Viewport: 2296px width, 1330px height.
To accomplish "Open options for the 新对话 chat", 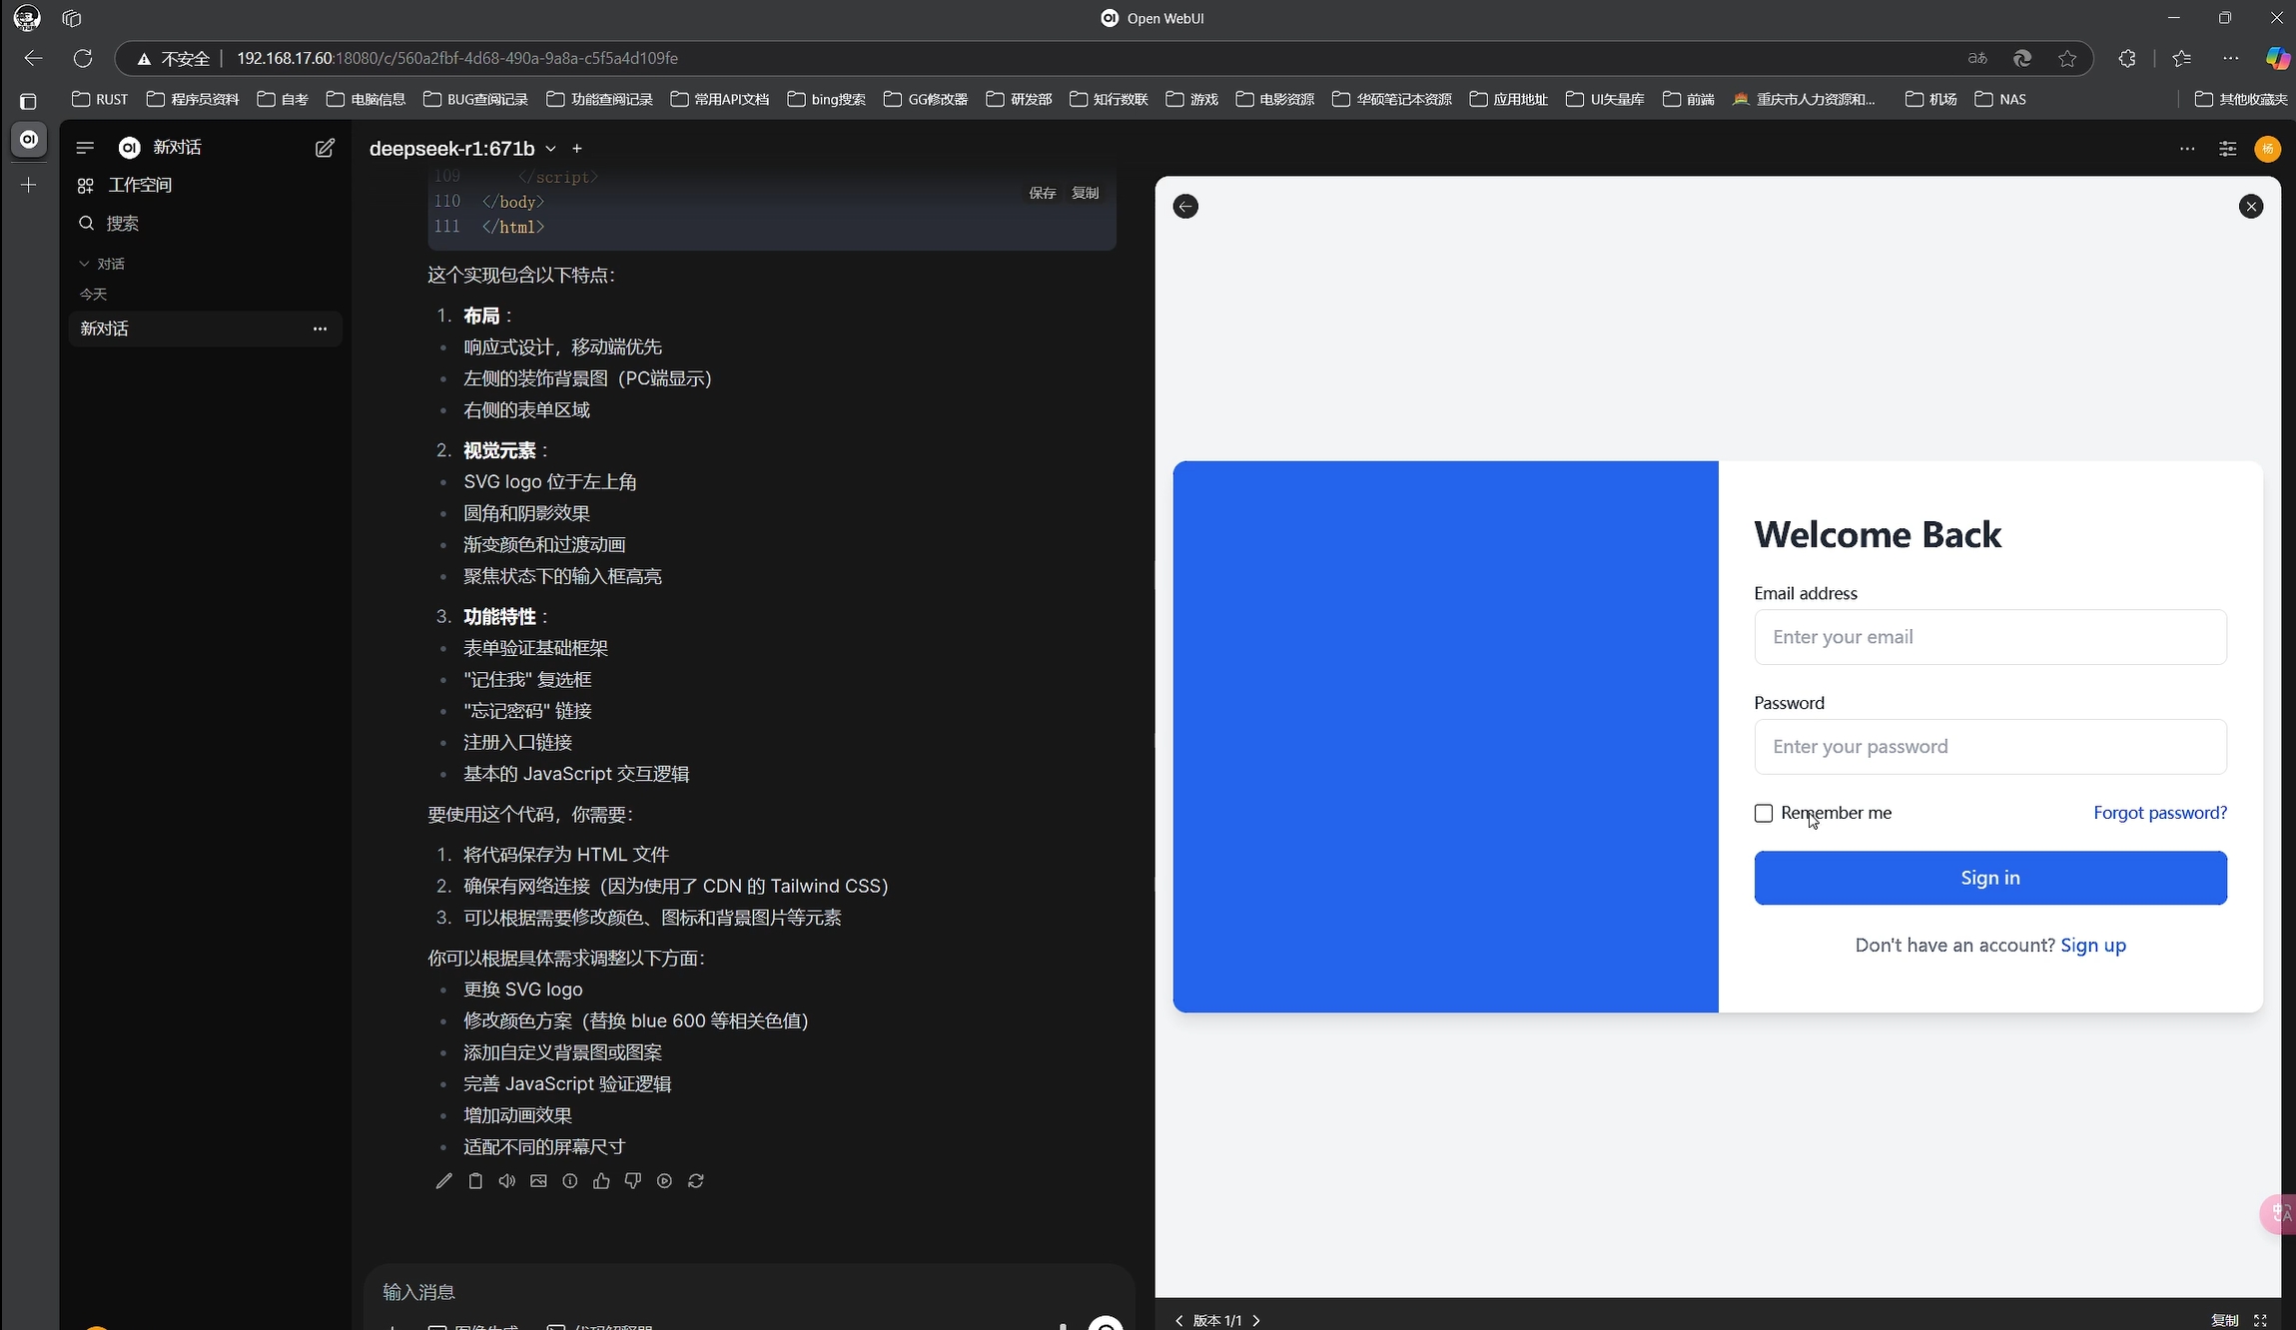I will coord(320,329).
